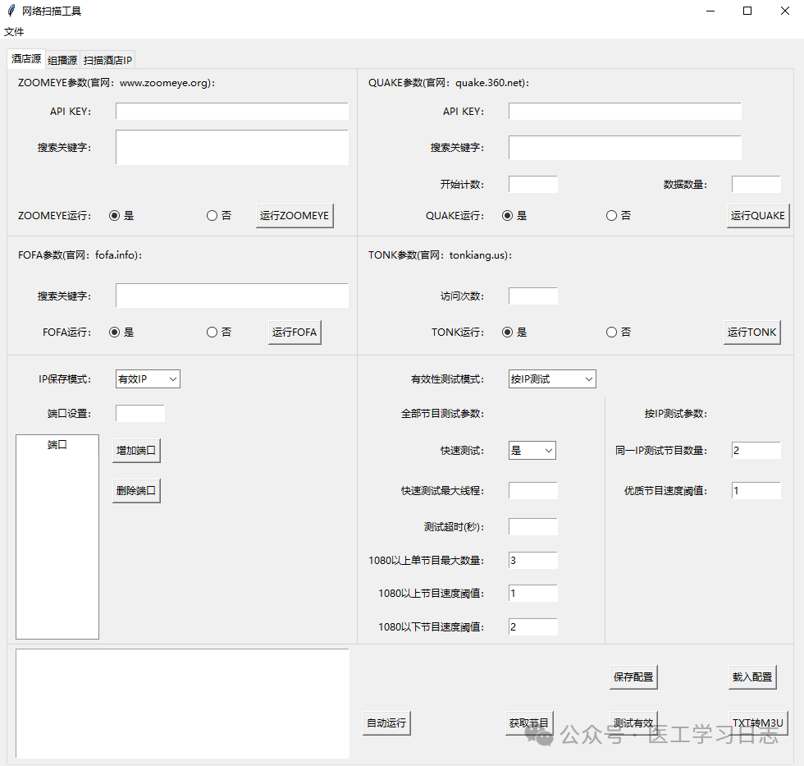Minimize the 网络扫描工具 window

point(710,11)
